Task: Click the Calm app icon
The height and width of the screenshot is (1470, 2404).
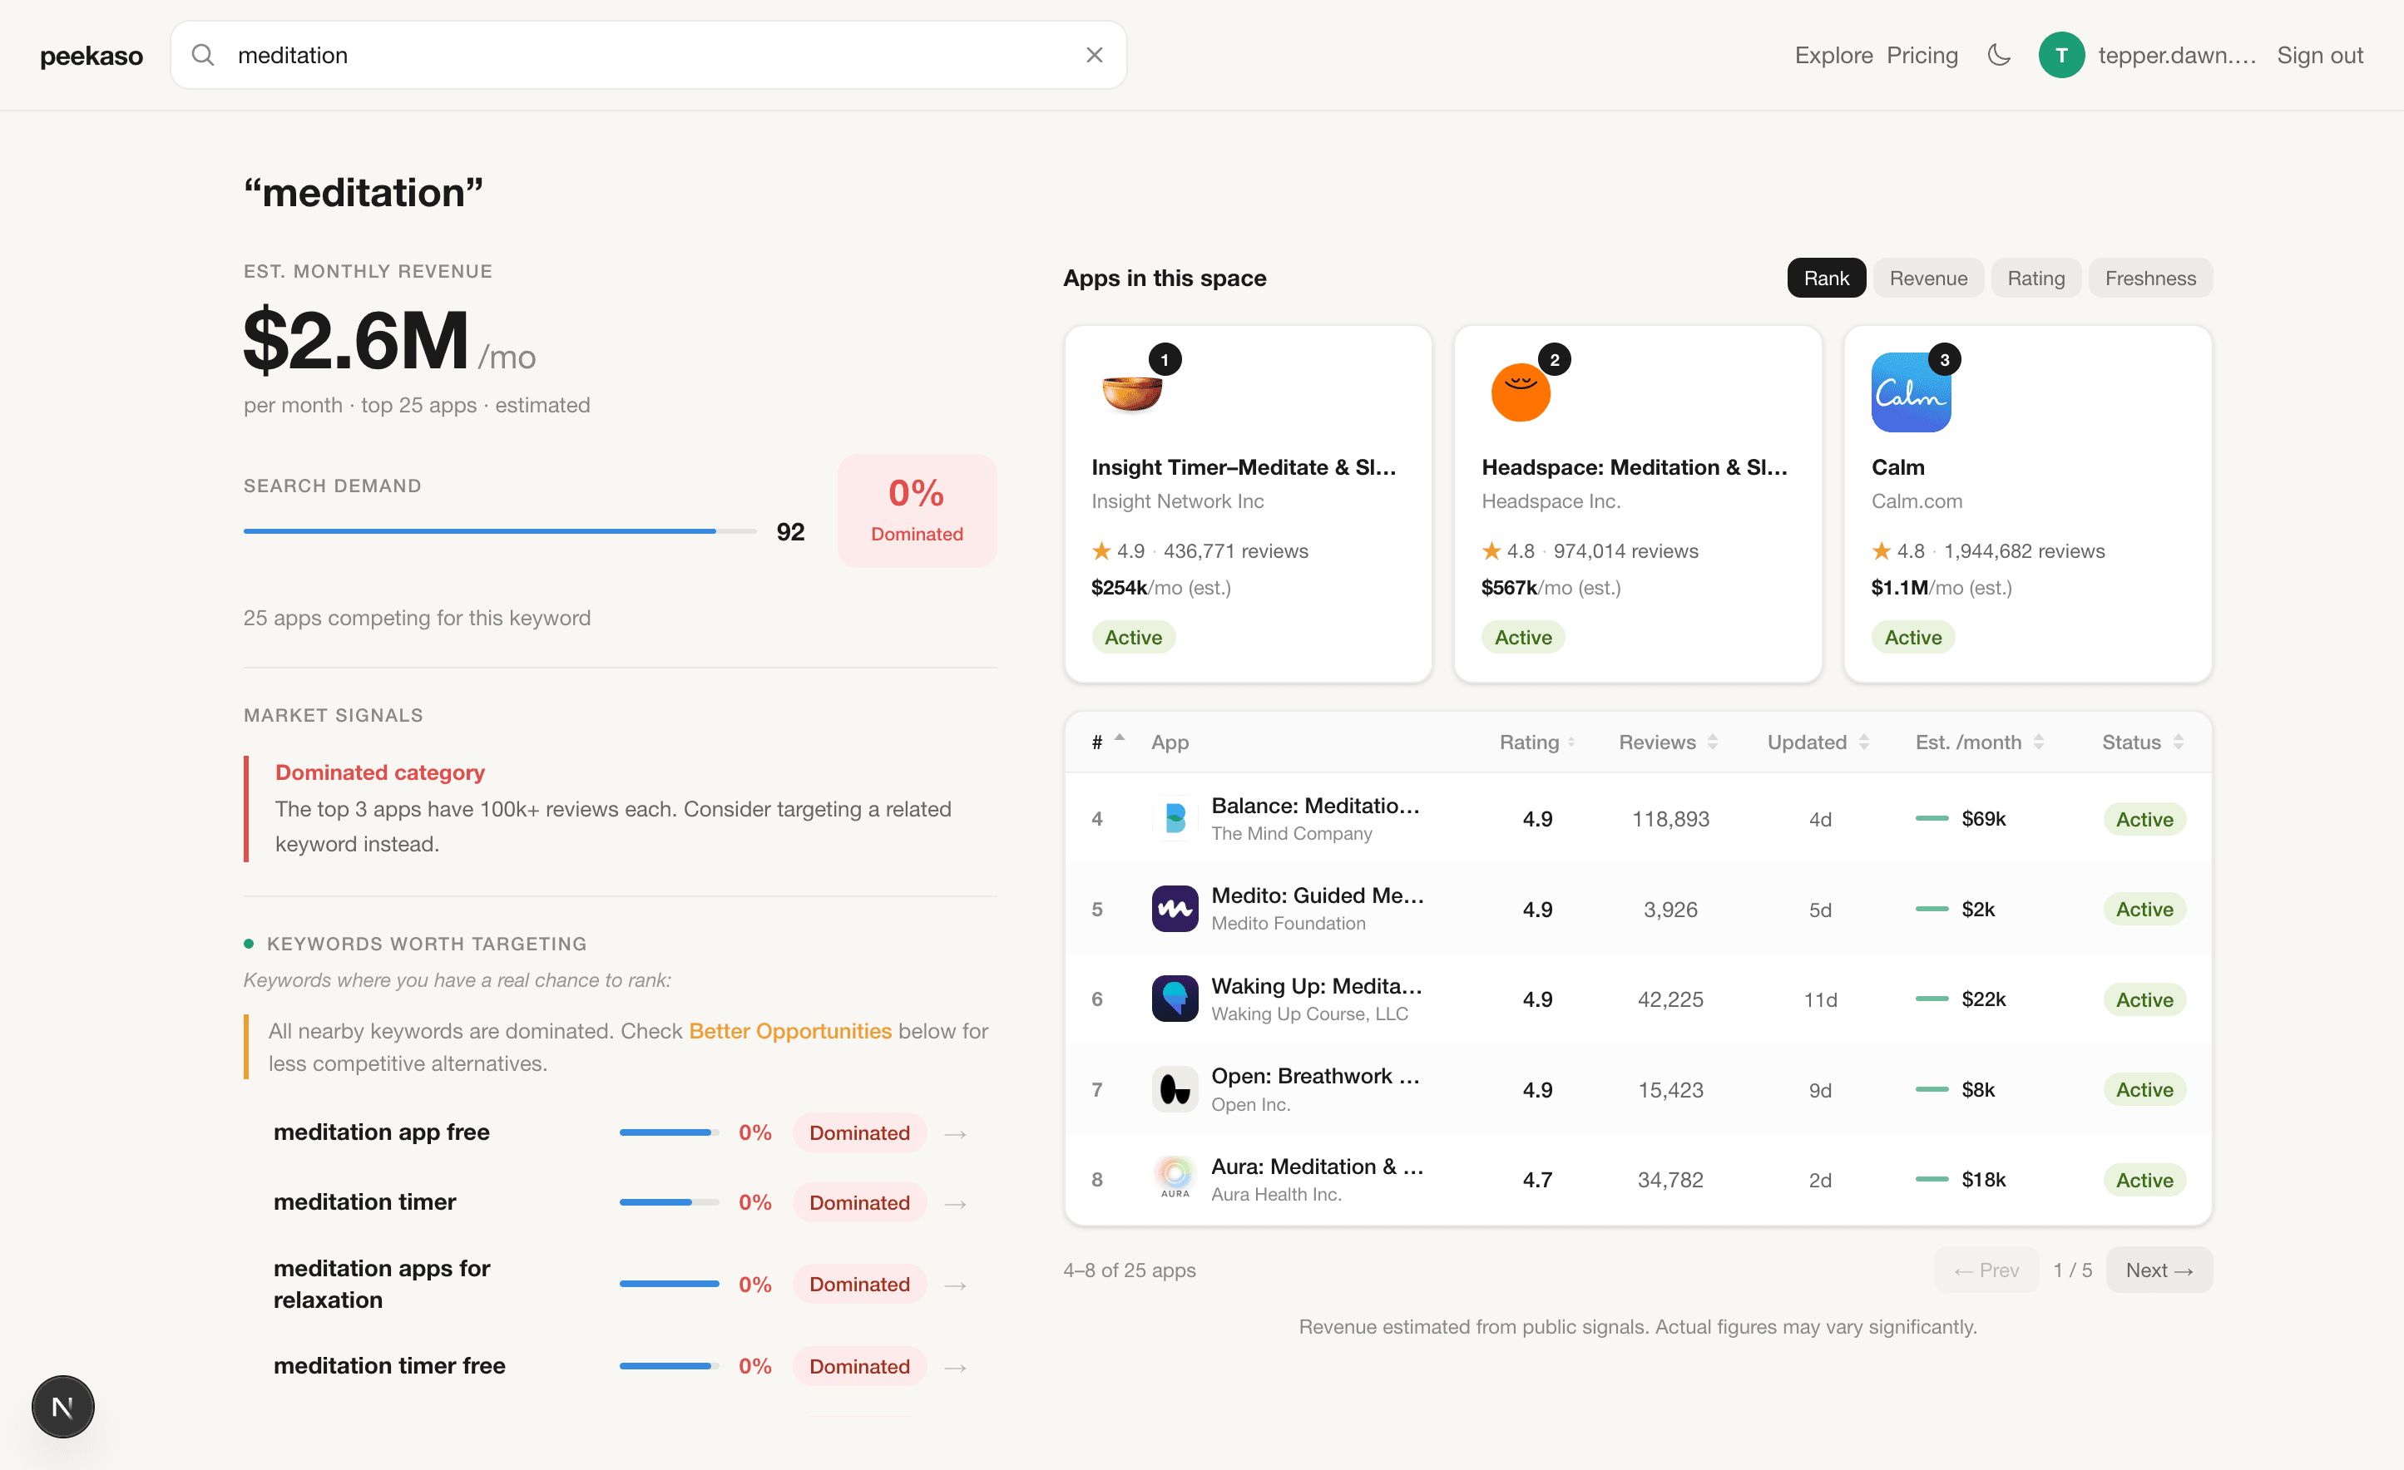Action: (x=1909, y=392)
